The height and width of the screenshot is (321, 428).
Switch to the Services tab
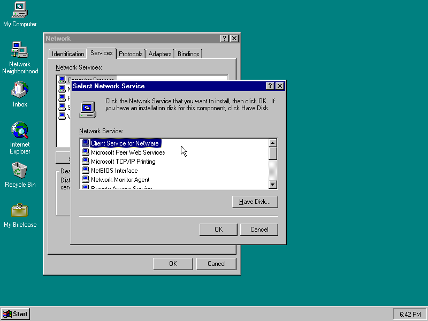(x=102, y=53)
